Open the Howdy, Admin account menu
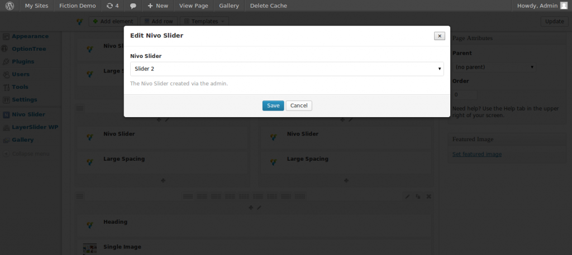 542,6
